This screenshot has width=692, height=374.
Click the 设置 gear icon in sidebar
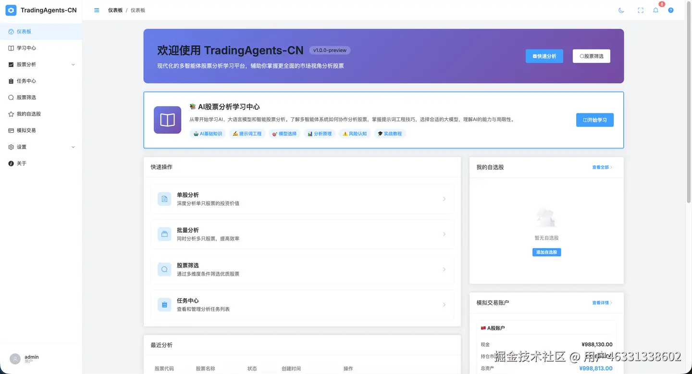tap(11, 147)
